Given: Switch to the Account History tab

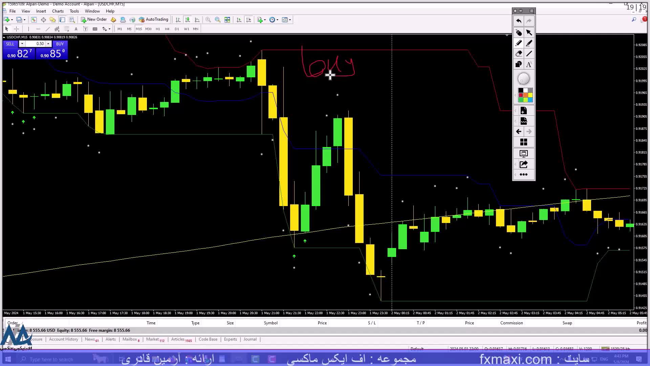Looking at the screenshot, I should (x=63, y=339).
